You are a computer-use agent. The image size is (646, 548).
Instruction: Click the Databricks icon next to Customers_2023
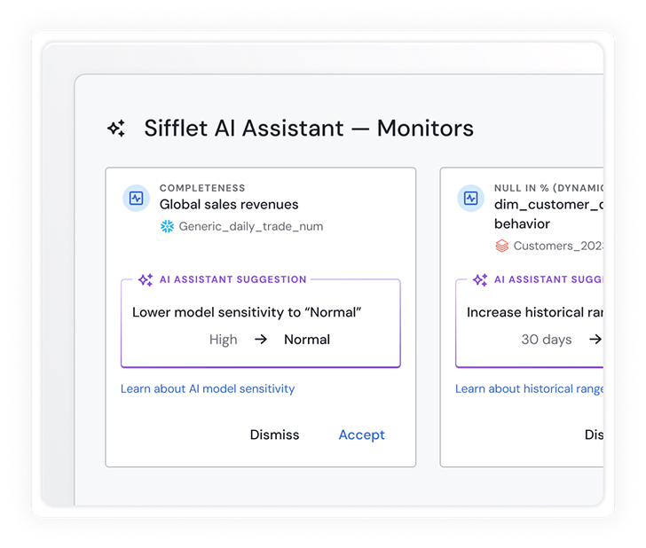point(501,246)
